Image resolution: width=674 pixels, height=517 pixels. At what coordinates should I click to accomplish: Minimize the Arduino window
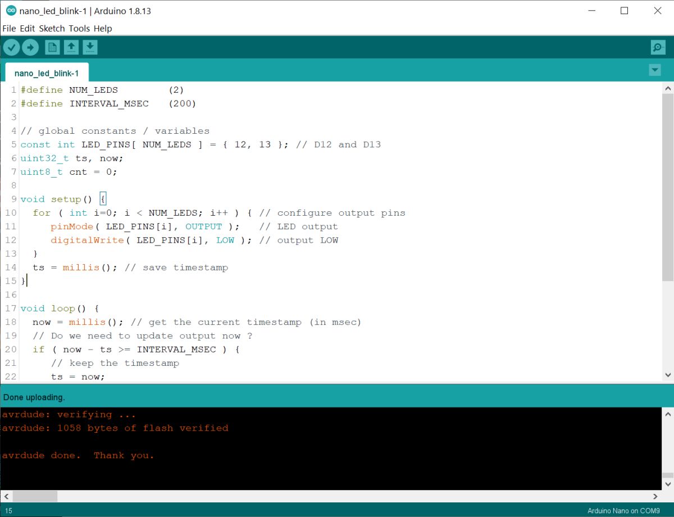point(590,11)
